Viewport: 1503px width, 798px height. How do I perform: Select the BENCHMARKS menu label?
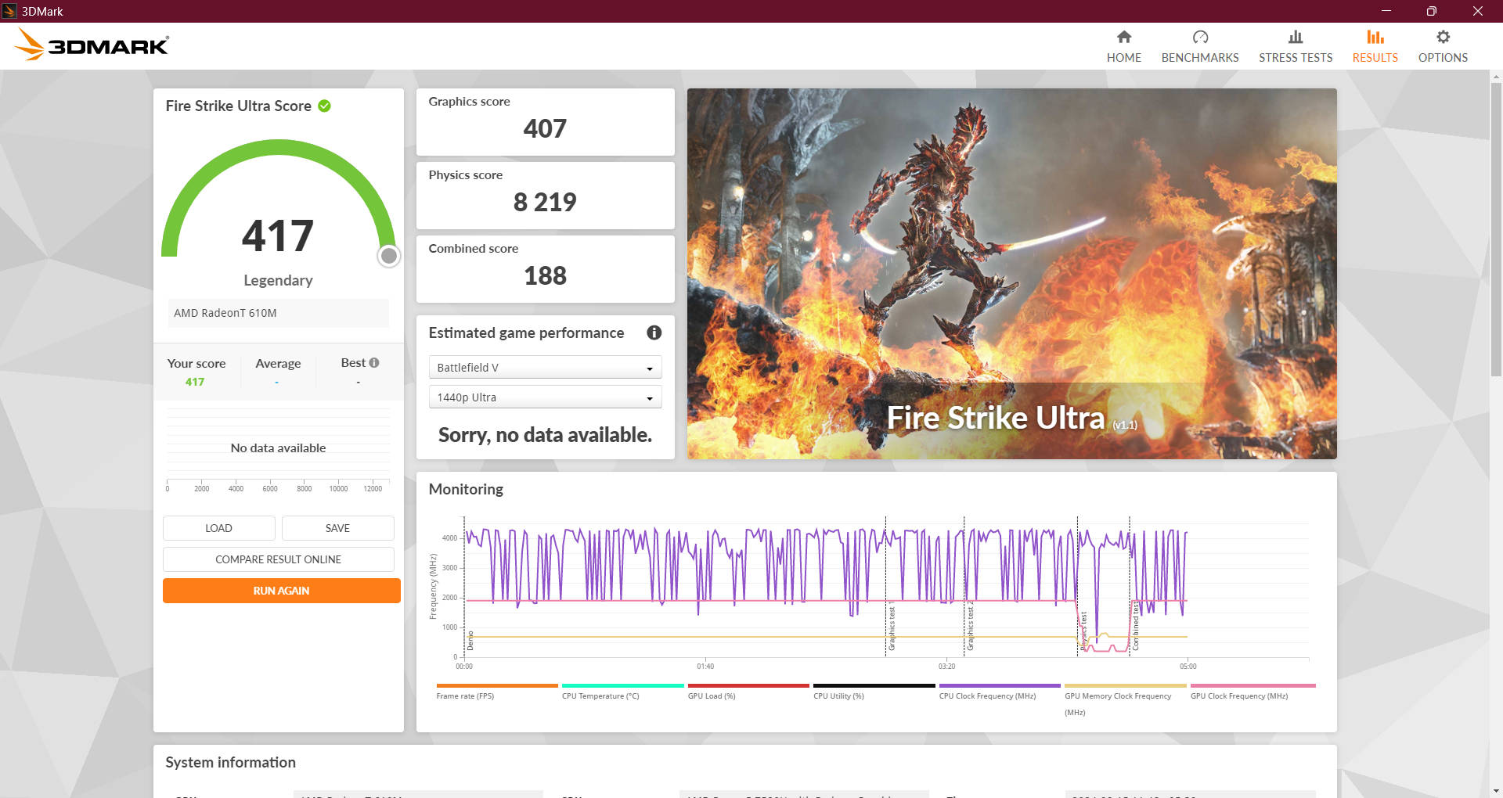pos(1200,58)
